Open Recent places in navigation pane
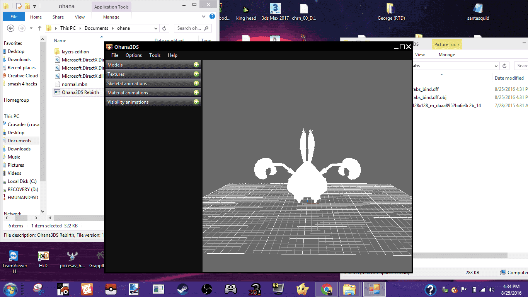This screenshot has height=297, width=528. pos(22,68)
